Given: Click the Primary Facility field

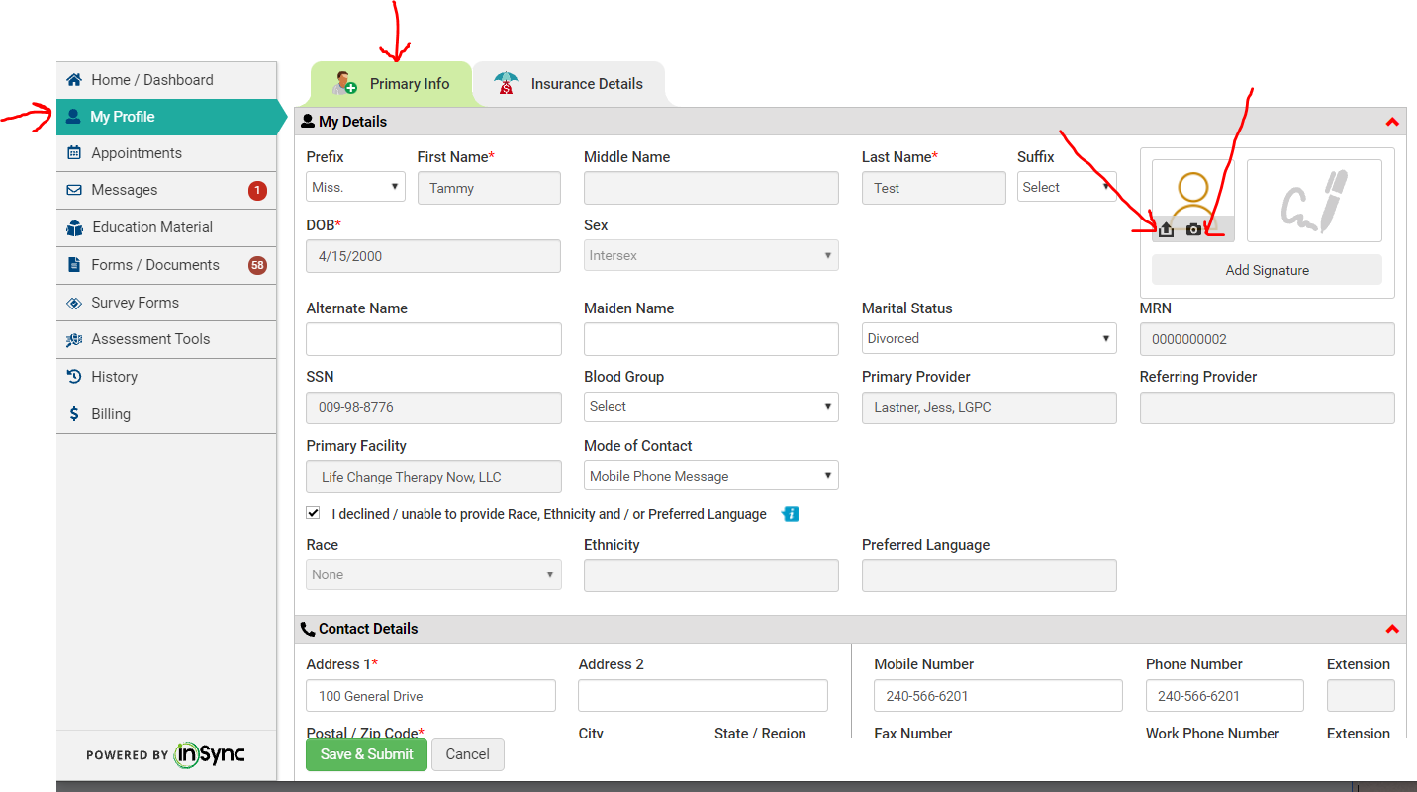Looking at the screenshot, I should [434, 477].
